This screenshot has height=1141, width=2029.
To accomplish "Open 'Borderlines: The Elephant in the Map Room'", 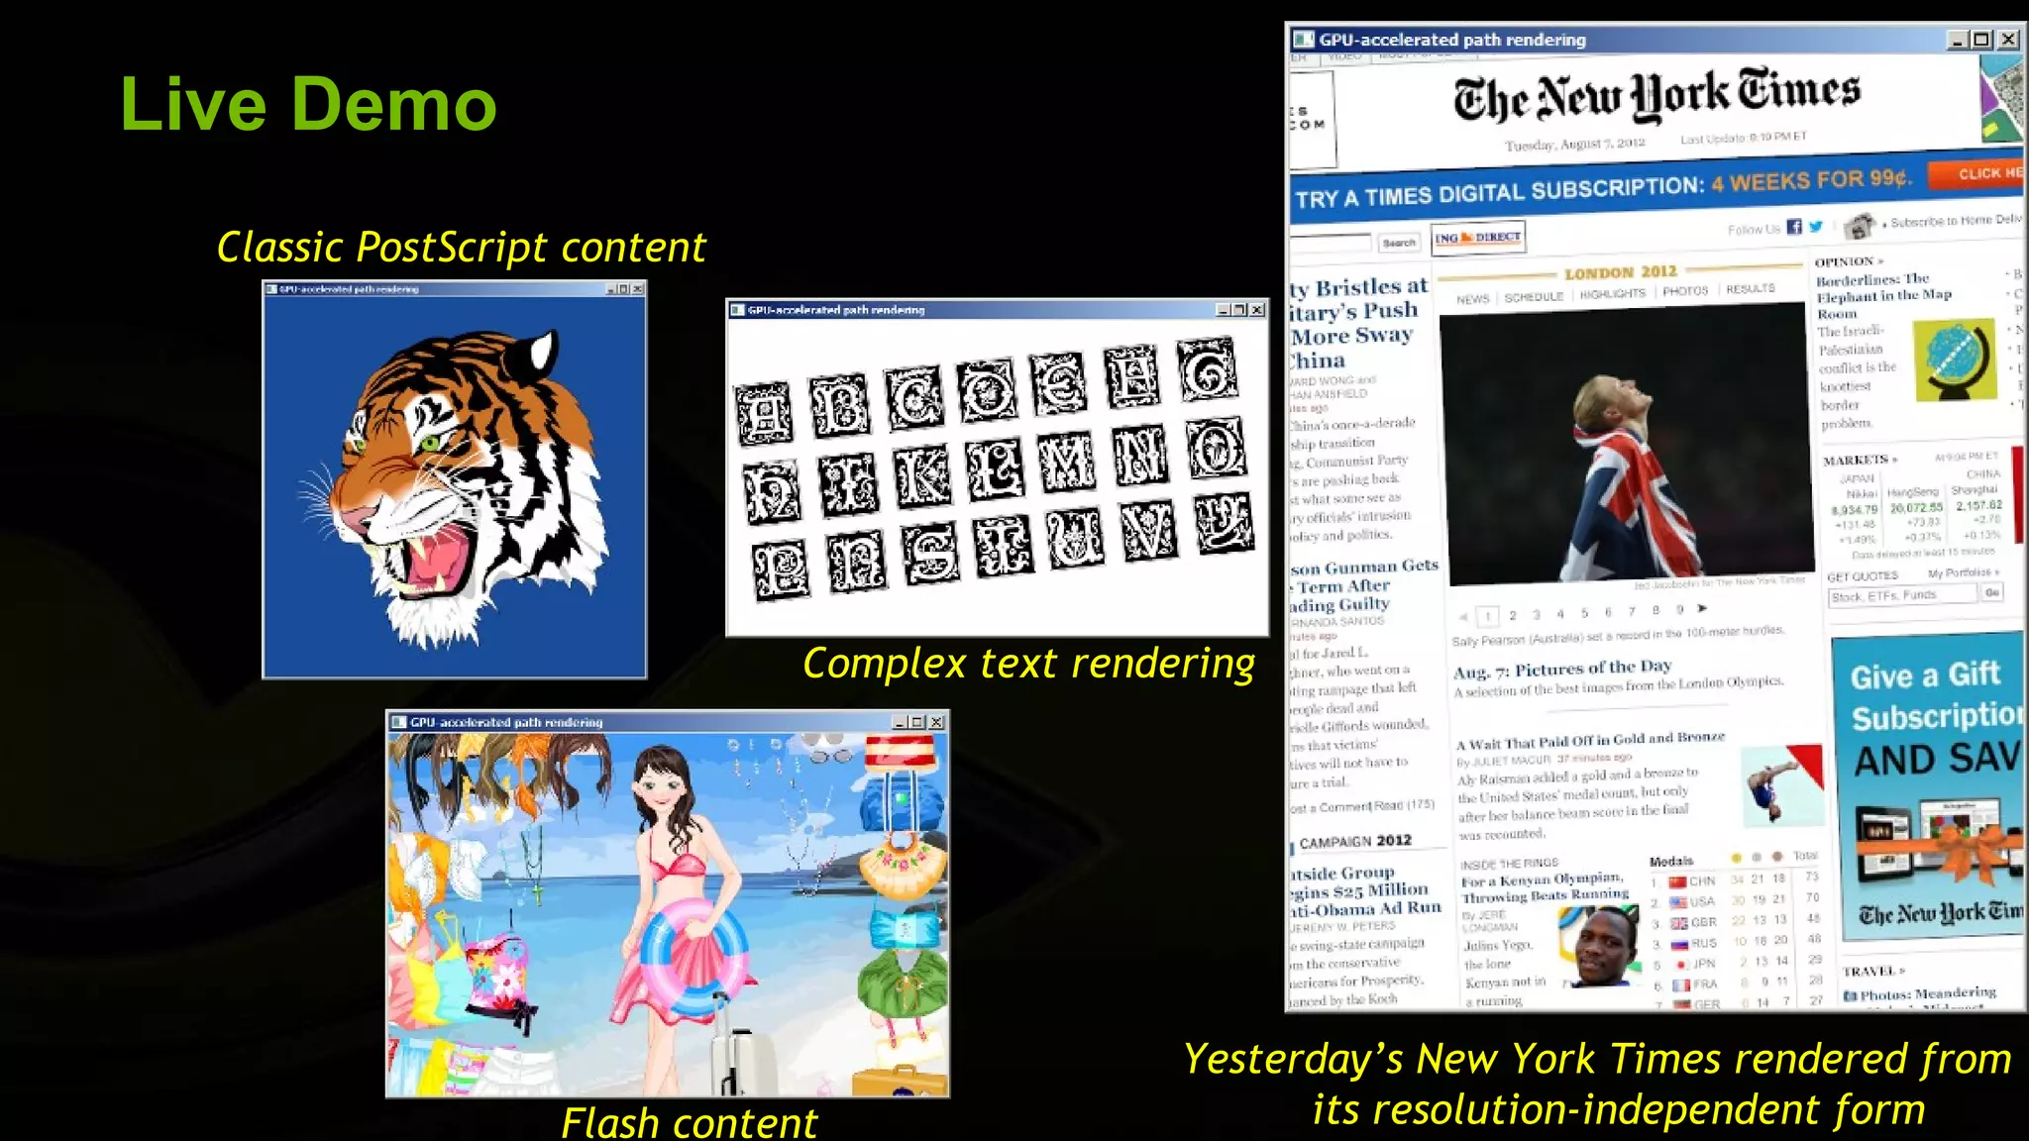I will click(x=1883, y=296).
